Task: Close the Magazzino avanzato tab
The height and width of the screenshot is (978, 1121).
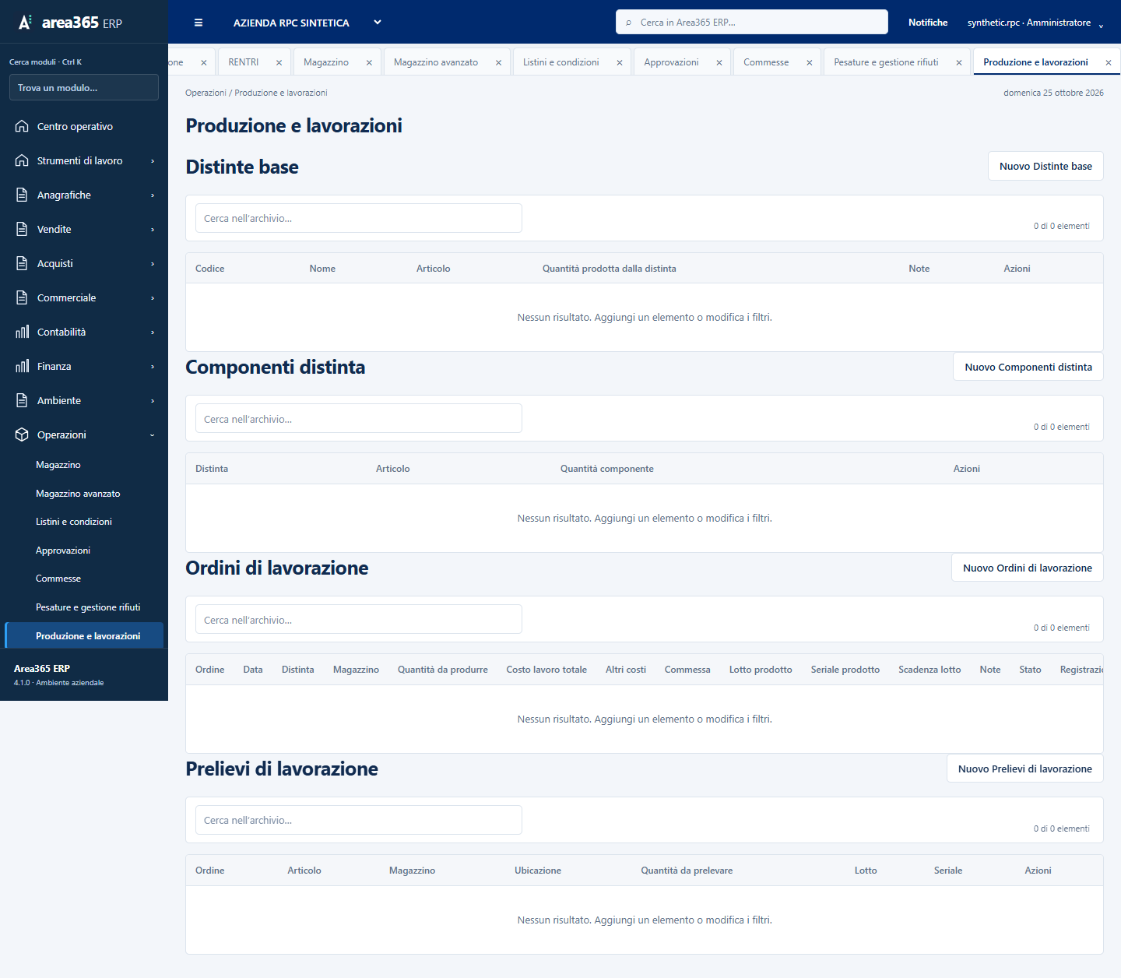Action: [x=498, y=62]
